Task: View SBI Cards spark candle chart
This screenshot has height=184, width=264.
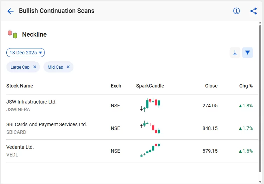Action: pos(150,128)
